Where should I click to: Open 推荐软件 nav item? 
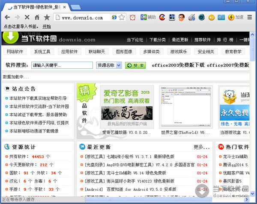pyautogui.click(x=203, y=40)
